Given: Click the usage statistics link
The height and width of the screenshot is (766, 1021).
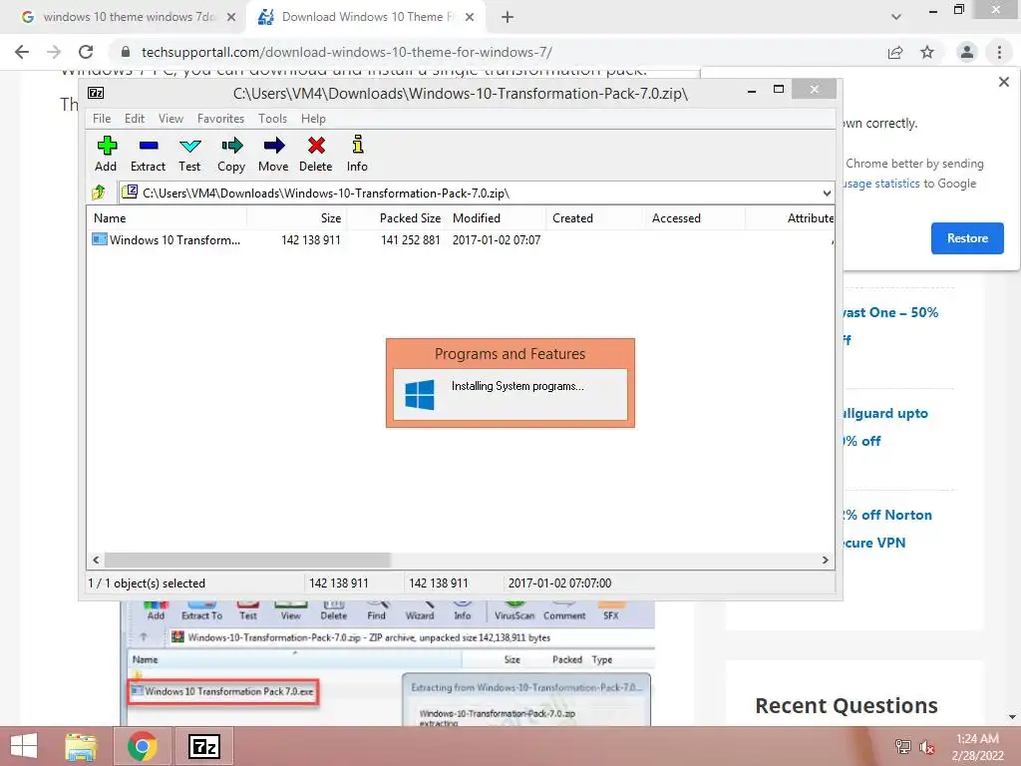Looking at the screenshot, I should tap(881, 184).
